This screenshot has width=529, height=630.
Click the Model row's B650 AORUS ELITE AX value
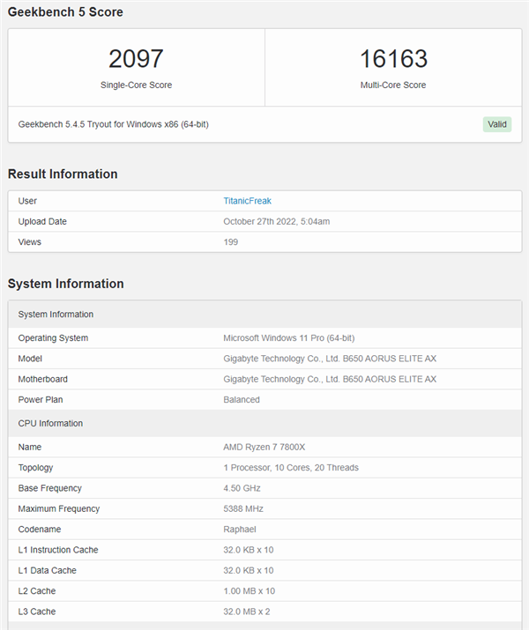click(x=329, y=359)
